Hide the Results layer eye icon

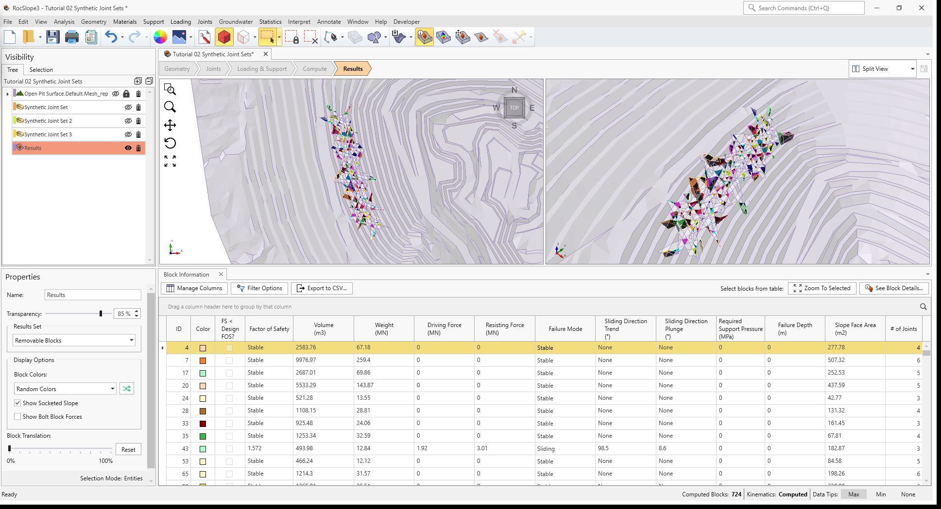[128, 148]
